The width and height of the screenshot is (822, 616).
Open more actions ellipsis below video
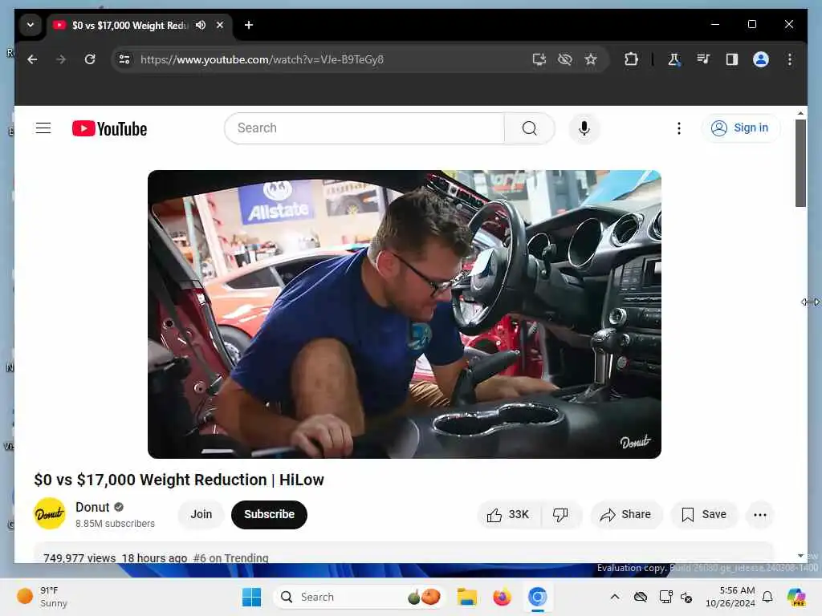(760, 515)
